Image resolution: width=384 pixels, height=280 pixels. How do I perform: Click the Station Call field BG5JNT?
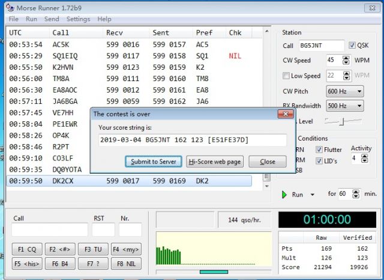coord(322,46)
